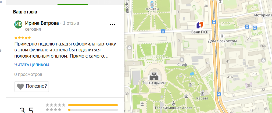Click house number 40 on the map

(206, 6)
